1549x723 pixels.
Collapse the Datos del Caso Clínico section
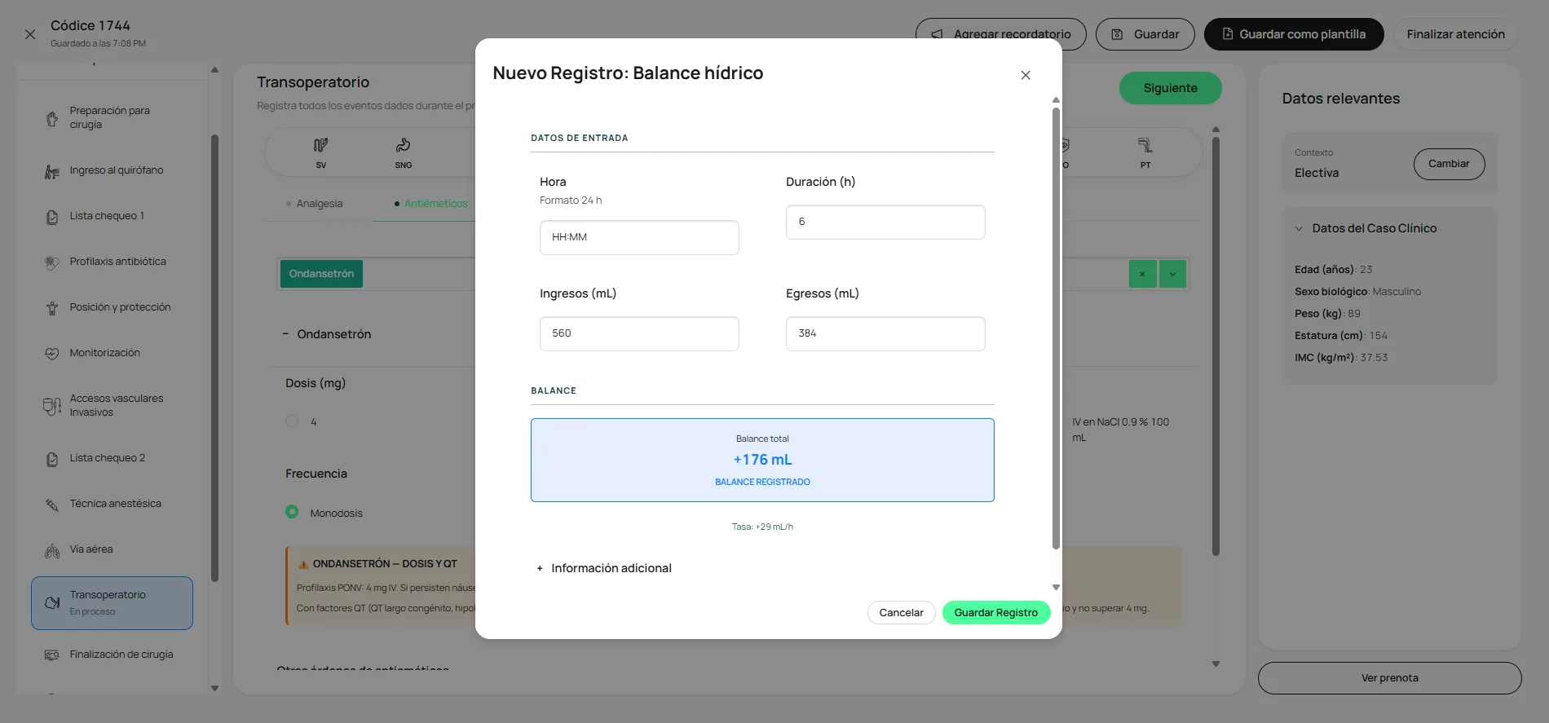(x=1299, y=229)
